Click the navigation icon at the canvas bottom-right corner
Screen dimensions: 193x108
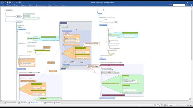coord(190,99)
